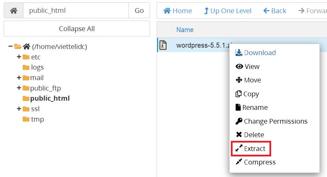Collapse the /home/viettelidc root node
Viewport: 327px width, 177px height.
tap(10, 47)
